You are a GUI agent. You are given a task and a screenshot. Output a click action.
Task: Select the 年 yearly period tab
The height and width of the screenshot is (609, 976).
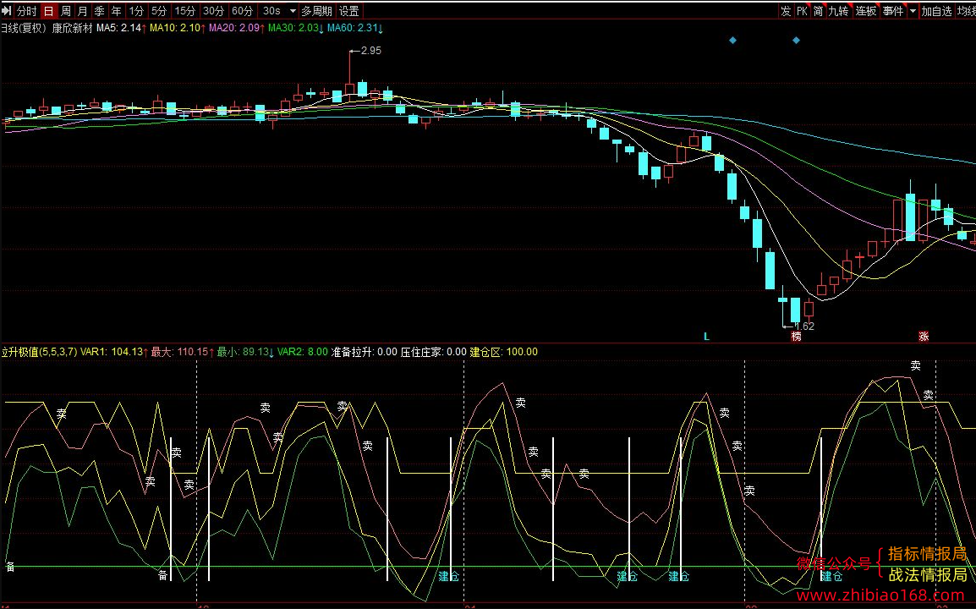pyautogui.click(x=116, y=11)
